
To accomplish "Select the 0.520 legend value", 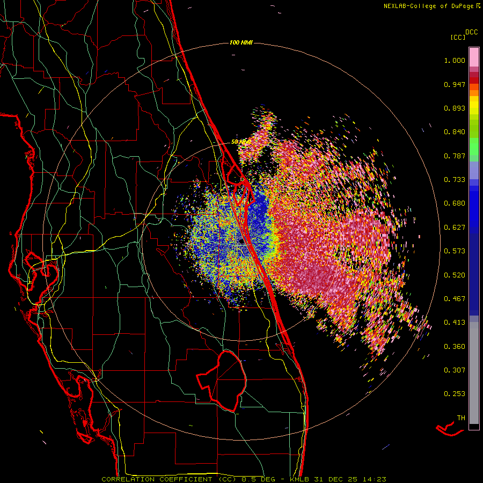I will (x=455, y=275).
